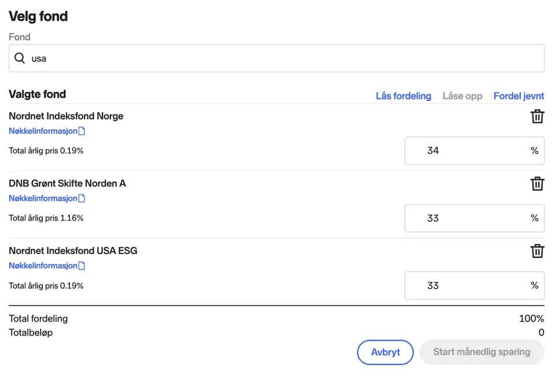Open the document icon for Nordnet Indeksfond Norge
Image resolution: width=555 pixels, height=376 pixels.
pos(82,131)
